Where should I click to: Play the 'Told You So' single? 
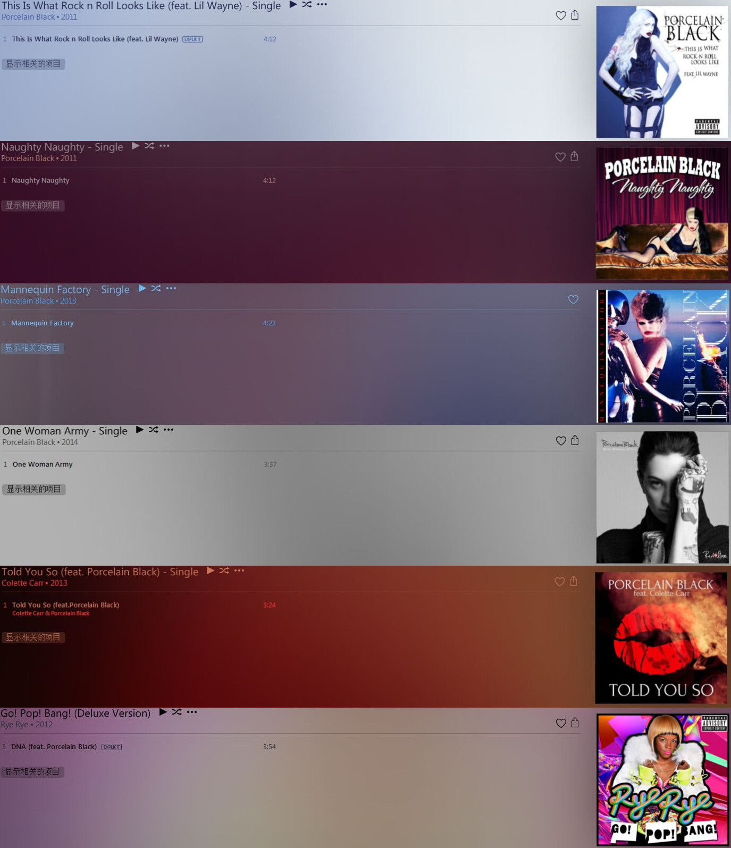pyautogui.click(x=211, y=570)
